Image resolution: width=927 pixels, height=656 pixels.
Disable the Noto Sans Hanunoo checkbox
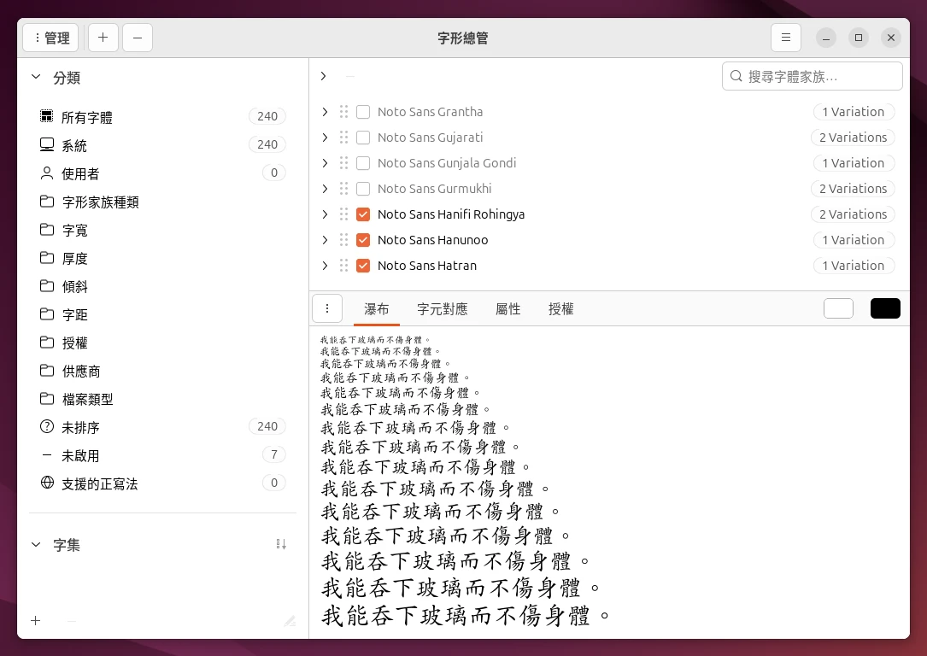point(363,240)
